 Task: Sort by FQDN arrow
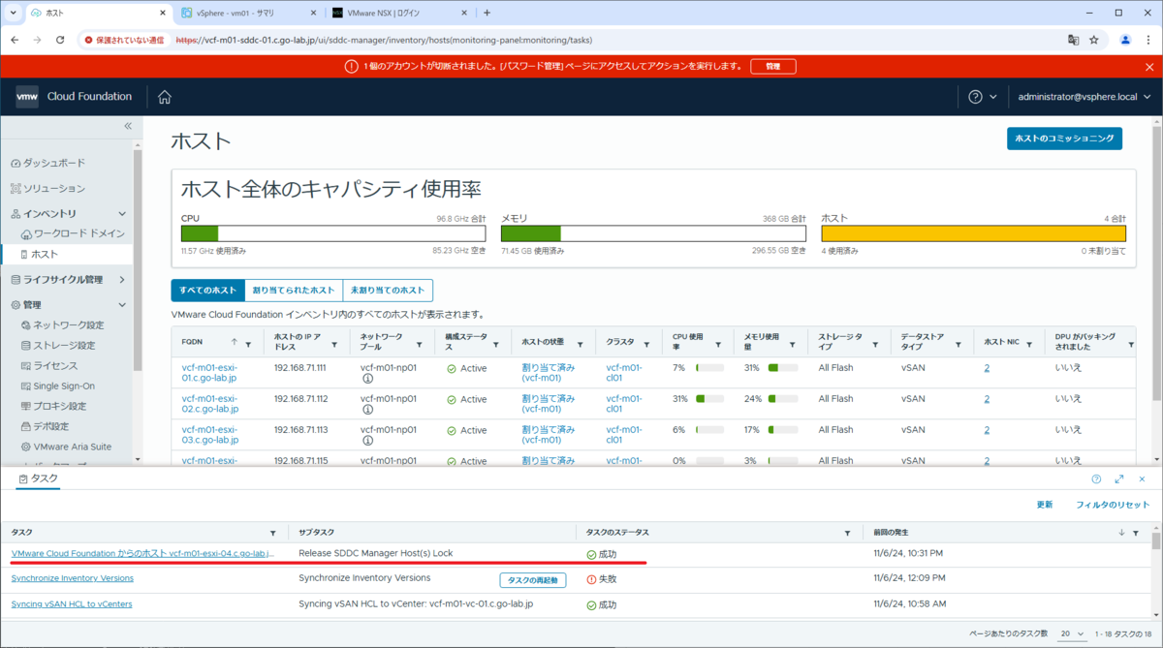point(234,343)
